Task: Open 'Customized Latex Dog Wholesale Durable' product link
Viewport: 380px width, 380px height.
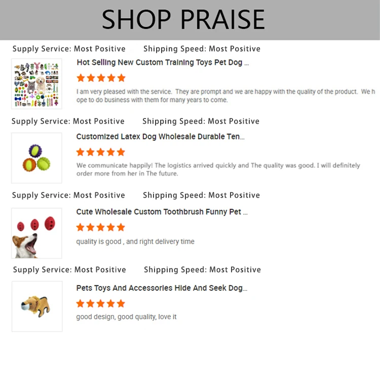Action: tap(160, 137)
